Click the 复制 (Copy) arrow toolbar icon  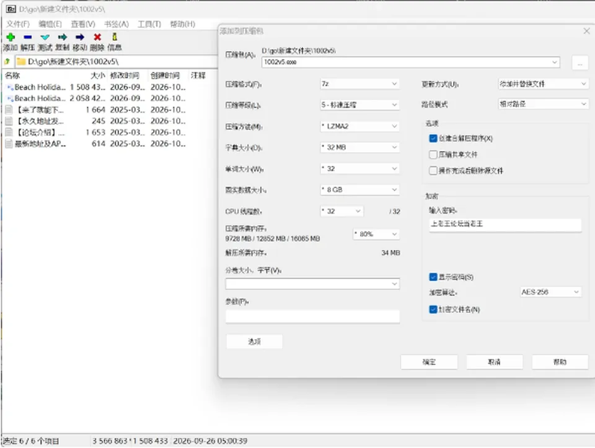[x=63, y=37]
